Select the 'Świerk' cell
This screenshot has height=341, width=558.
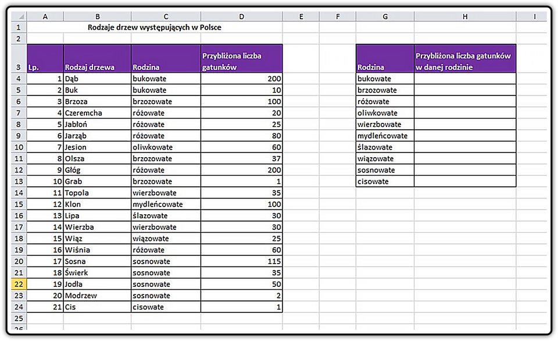(x=97, y=272)
